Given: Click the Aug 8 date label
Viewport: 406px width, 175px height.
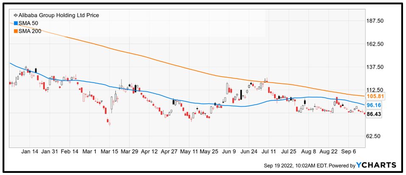Looking at the screenshot, I should tap(309, 151).
